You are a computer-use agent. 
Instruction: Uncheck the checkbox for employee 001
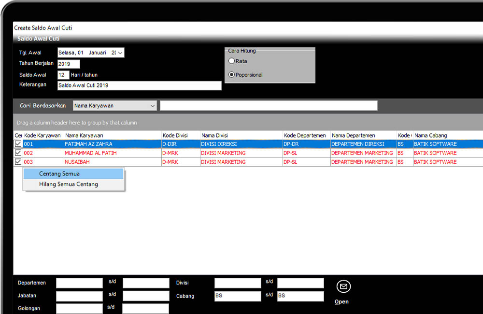pos(18,144)
